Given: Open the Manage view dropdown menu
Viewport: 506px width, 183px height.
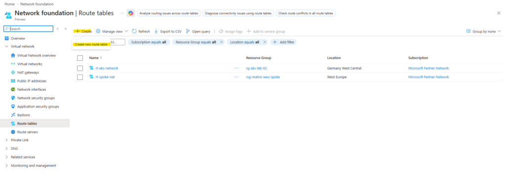Looking at the screenshot, I should point(112,31).
